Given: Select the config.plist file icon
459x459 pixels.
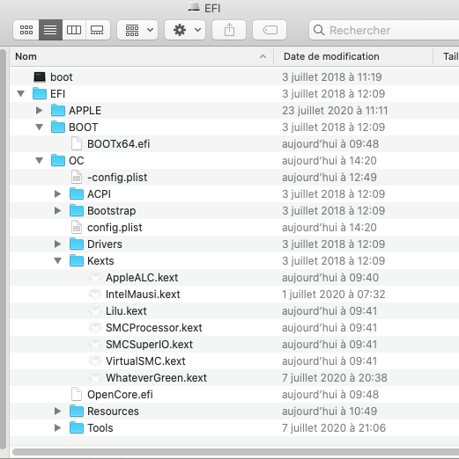Looking at the screenshot, I should [x=77, y=228].
